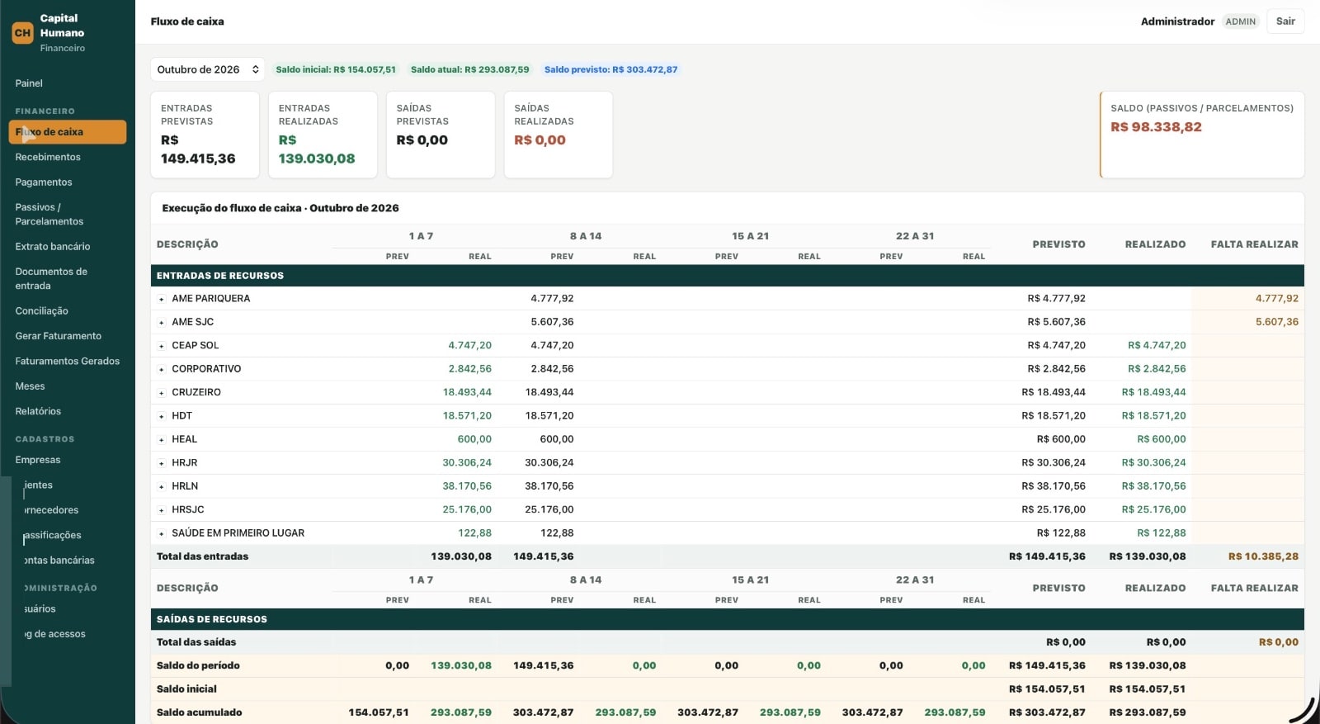Click the Total das entradas row label

[202, 556]
